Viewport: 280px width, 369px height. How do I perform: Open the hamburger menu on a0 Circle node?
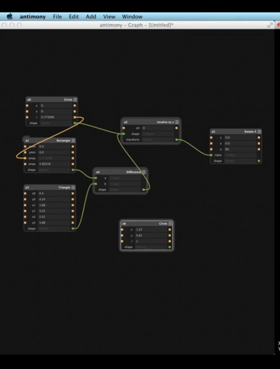pyautogui.click(x=75, y=100)
